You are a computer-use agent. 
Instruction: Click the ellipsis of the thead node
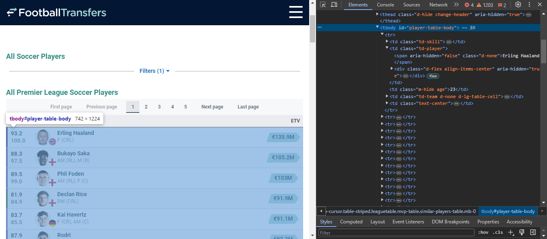pos(529,14)
